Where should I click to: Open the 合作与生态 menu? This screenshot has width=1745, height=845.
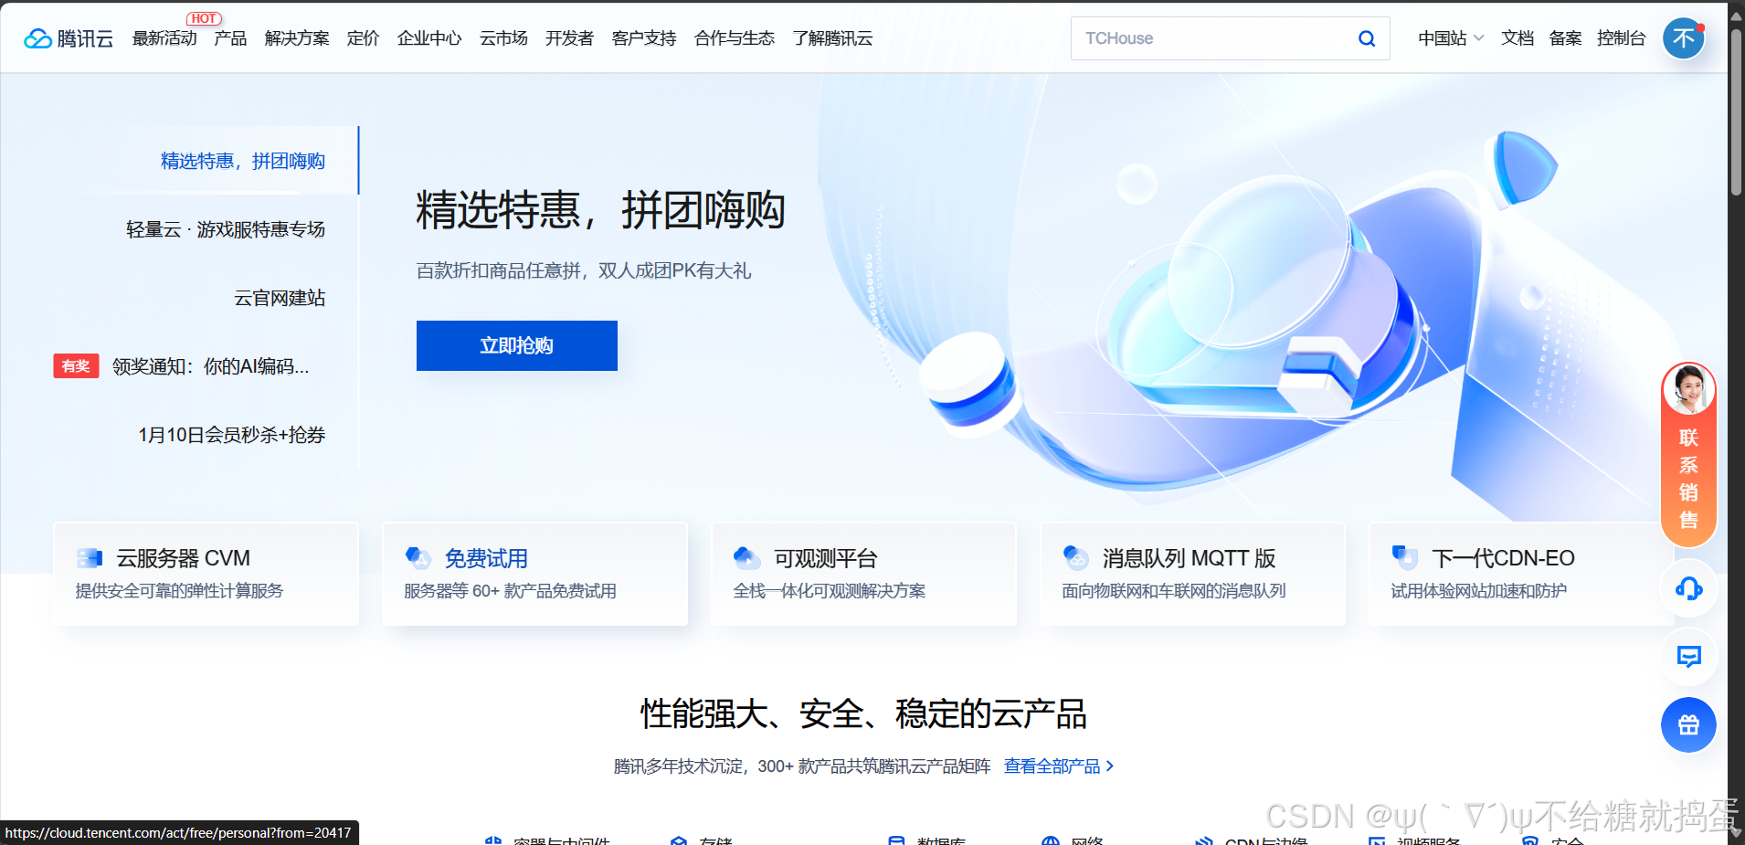click(735, 38)
